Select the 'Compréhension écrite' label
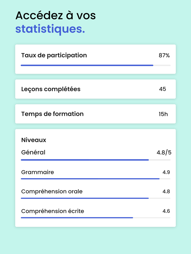This screenshot has height=254, width=191. [x=53, y=211]
